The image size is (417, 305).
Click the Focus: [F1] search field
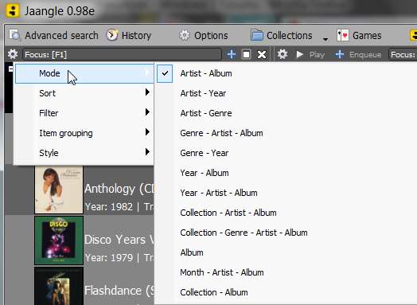click(122, 55)
